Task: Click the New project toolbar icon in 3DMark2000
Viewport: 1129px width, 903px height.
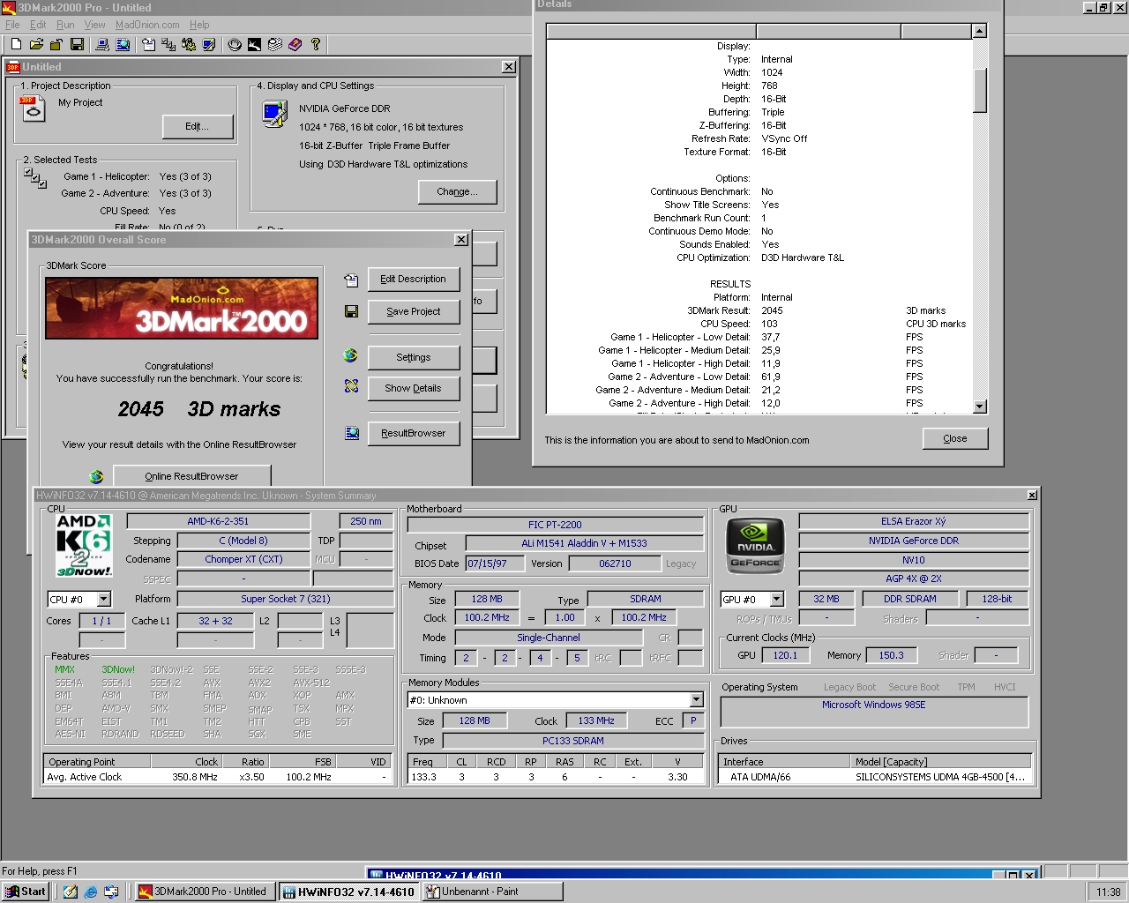Action: click(16, 45)
